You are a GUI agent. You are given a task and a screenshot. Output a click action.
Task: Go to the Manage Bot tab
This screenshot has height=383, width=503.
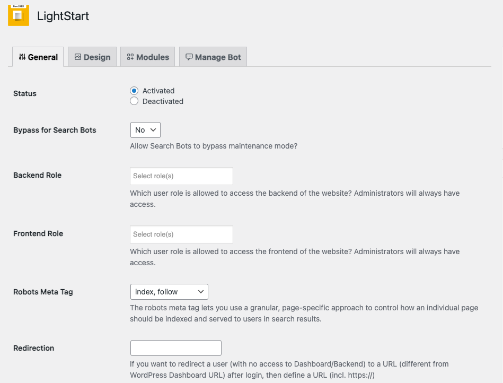click(213, 57)
